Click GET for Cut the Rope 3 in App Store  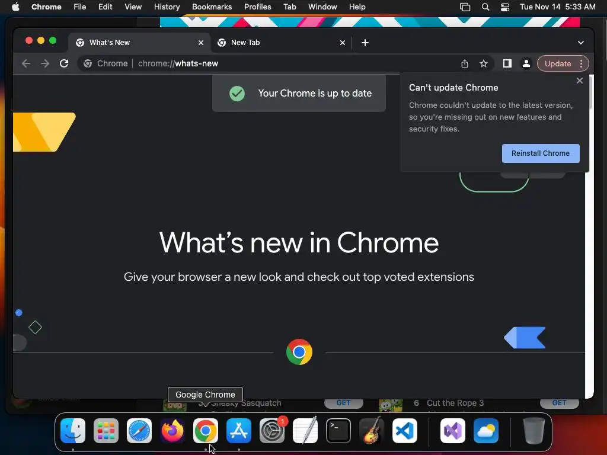coord(559,403)
